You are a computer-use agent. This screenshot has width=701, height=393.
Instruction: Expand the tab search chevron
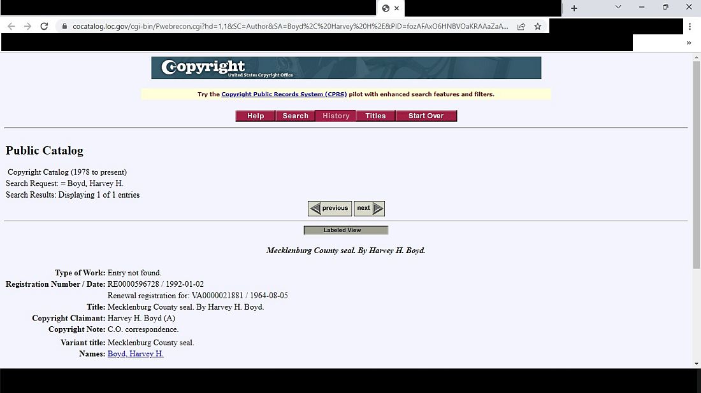pos(618,7)
